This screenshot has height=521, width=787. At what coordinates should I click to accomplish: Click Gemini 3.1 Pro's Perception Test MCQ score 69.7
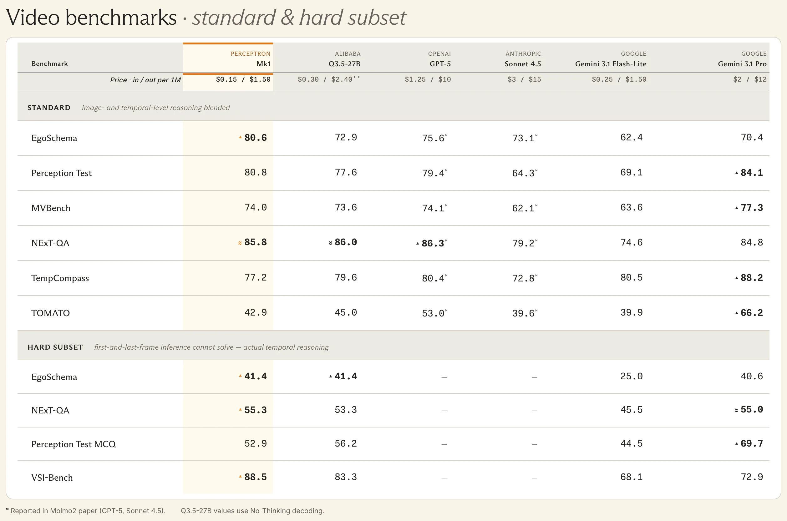click(x=752, y=443)
